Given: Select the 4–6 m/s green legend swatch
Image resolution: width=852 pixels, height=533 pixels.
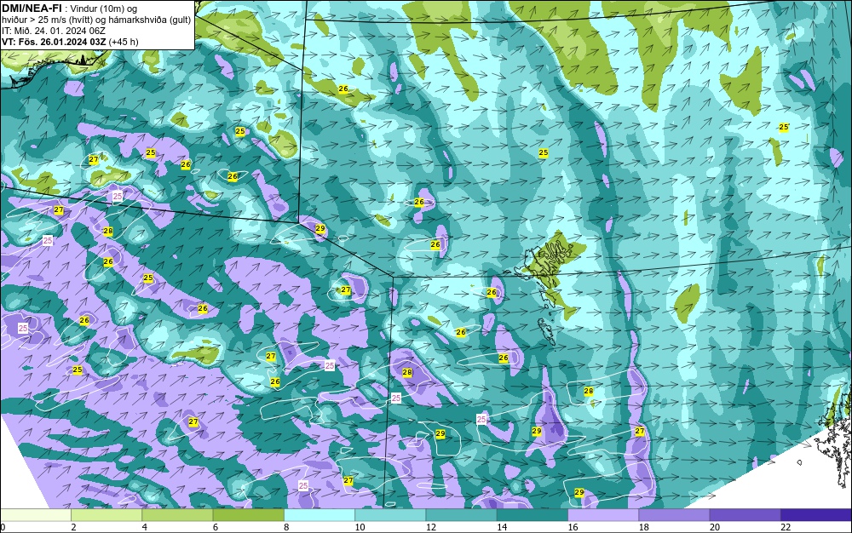Looking at the screenshot, I should coord(178,514).
